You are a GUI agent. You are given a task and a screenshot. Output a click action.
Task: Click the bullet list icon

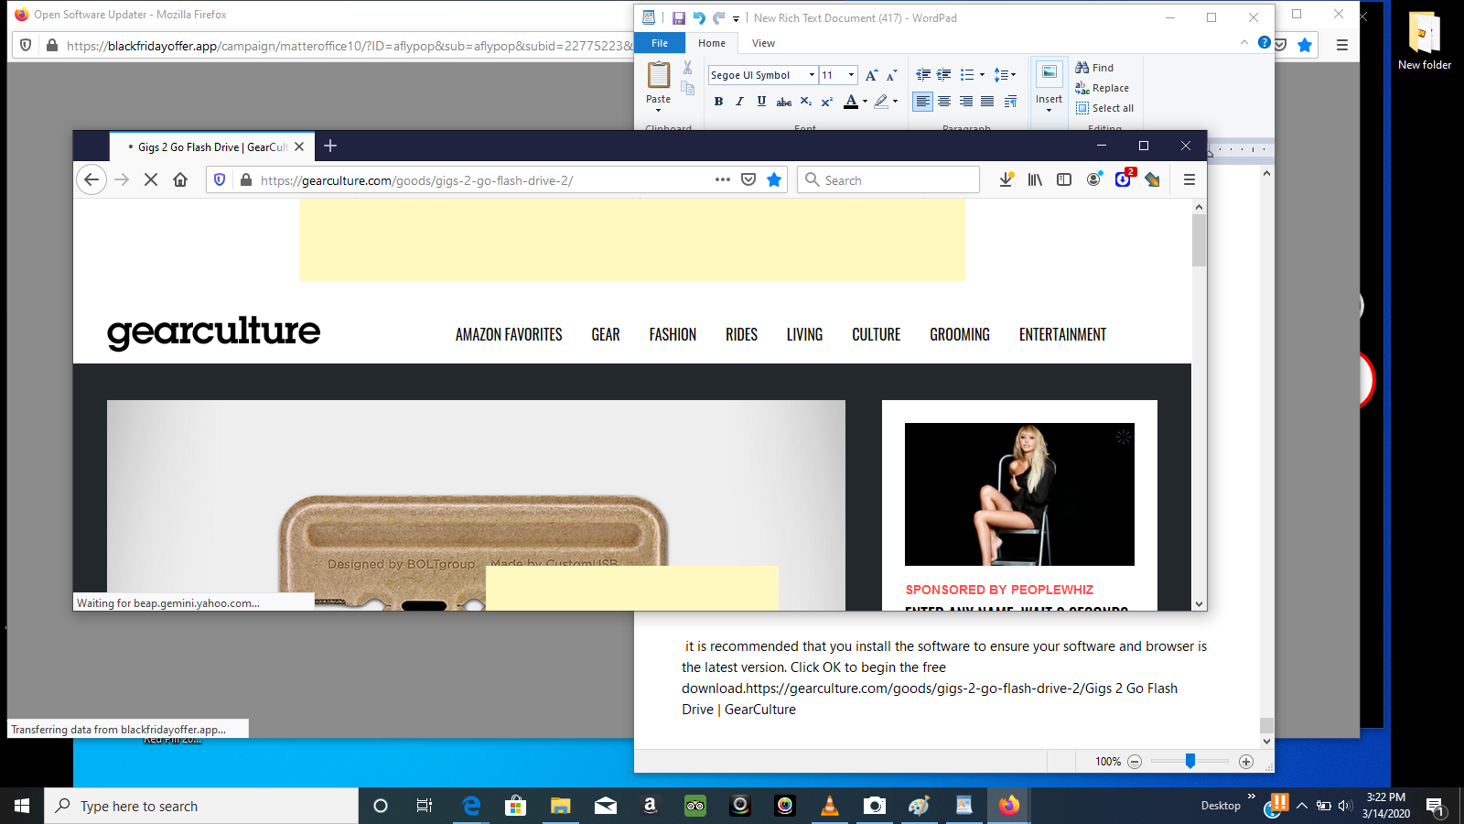(967, 75)
